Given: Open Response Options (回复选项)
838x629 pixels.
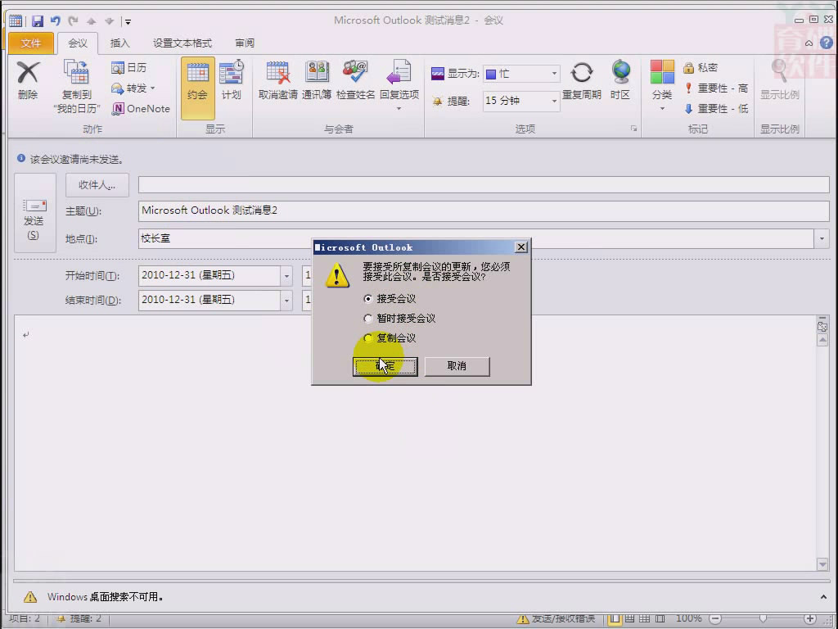Looking at the screenshot, I should (x=399, y=85).
